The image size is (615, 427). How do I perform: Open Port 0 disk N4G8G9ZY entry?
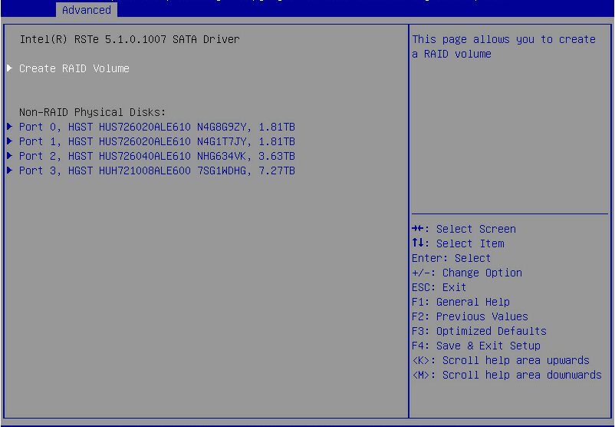pos(157,127)
